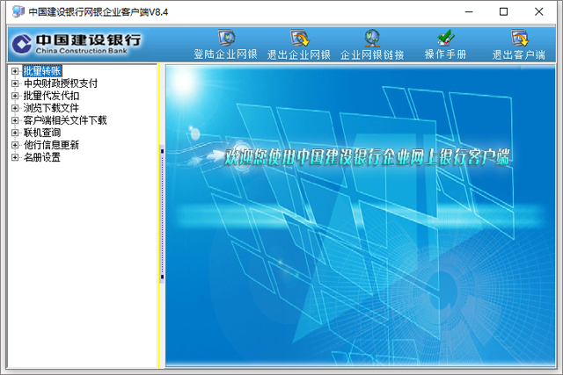Expand the 客户端相关文件下载 tree node
The image size is (563, 375).
[x=15, y=120]
